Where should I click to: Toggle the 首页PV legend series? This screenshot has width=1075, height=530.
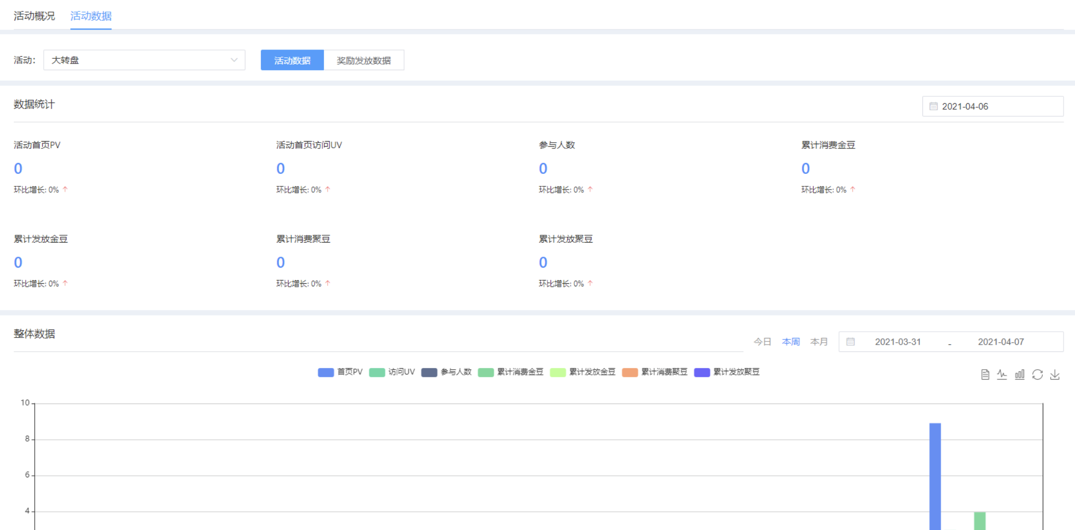click(340, 372)
